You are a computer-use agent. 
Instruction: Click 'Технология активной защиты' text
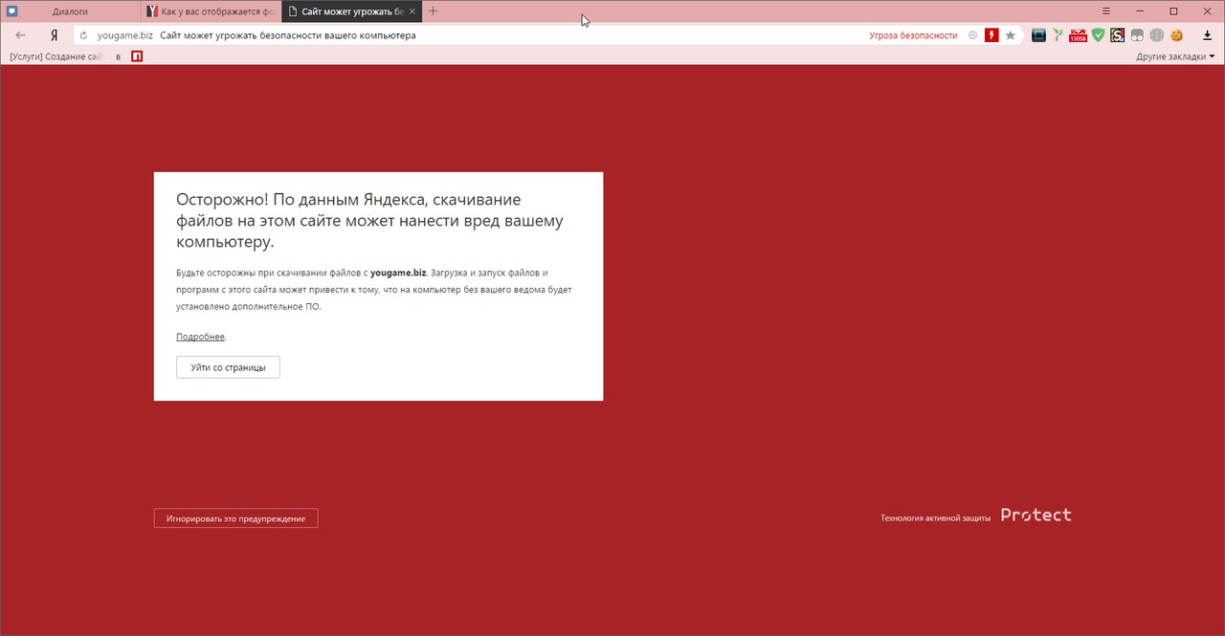(x=936, y=517)
